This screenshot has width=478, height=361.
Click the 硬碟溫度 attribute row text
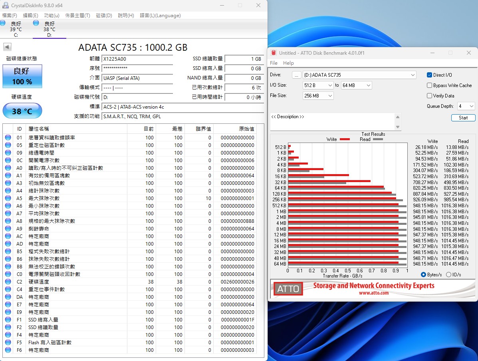click(39, 282)
